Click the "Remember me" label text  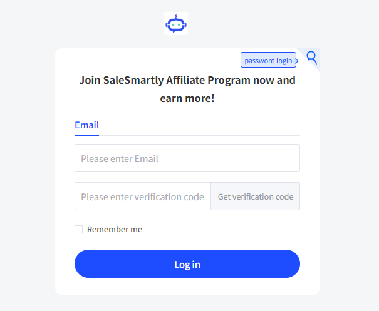coord(115,230)
